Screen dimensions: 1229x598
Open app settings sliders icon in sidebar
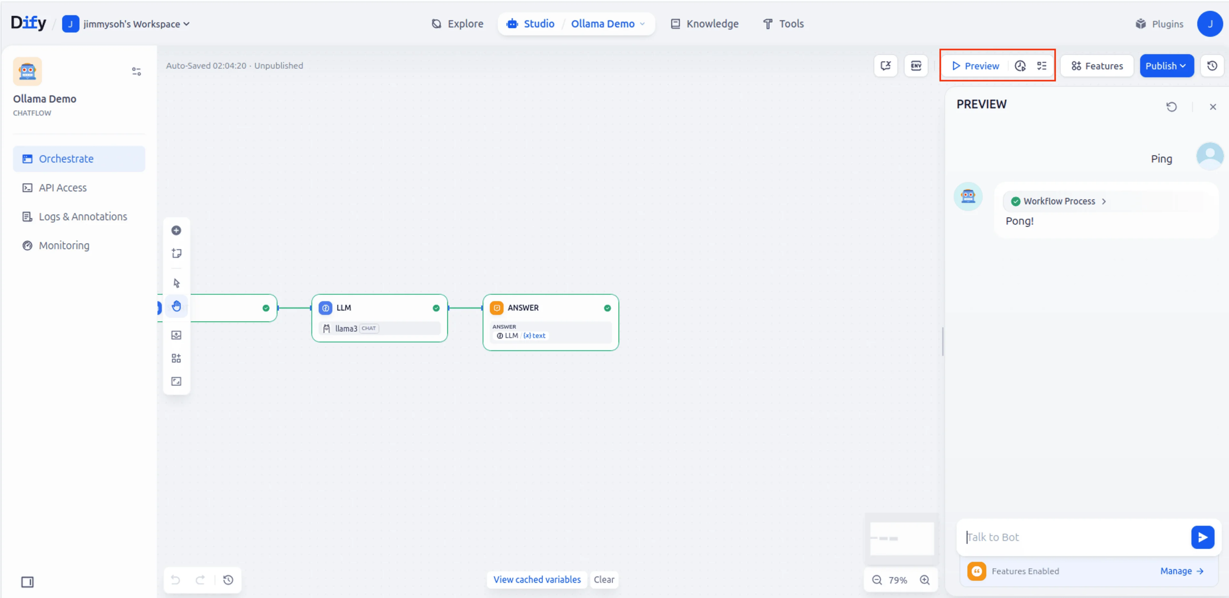click(136, 72)
